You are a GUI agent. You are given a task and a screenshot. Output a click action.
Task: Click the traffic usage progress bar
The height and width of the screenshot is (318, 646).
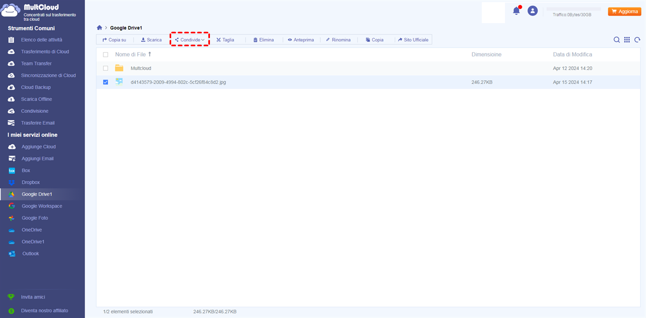point(573,9)
